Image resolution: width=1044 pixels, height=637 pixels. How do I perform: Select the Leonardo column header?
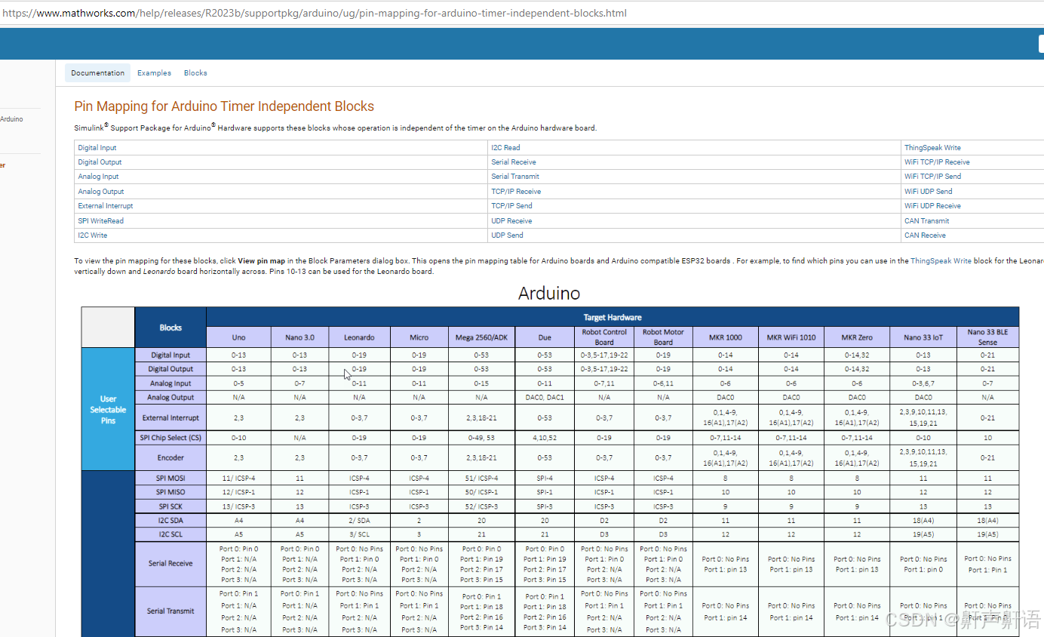[x=359, y=337]
